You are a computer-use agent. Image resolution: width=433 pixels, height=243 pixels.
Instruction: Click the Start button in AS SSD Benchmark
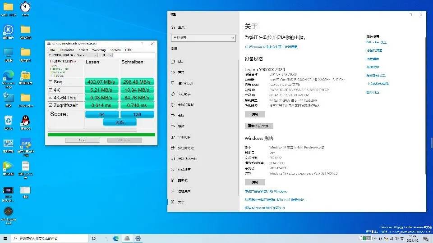(82, 140)
